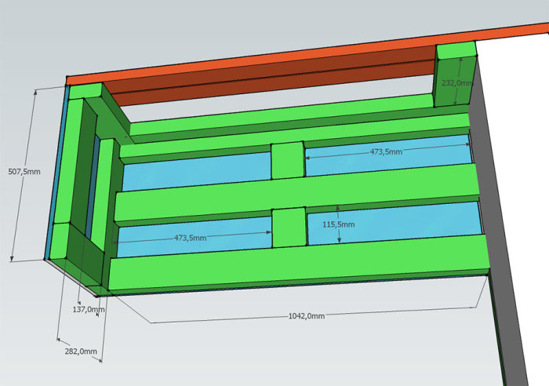Click the 232,0mm dimension on green post
549x386 pixels.
pos(457,83)
